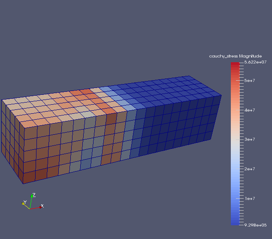272x239 pixels.
Task: Click the red X axis label
Action: (x=42, y=206)
